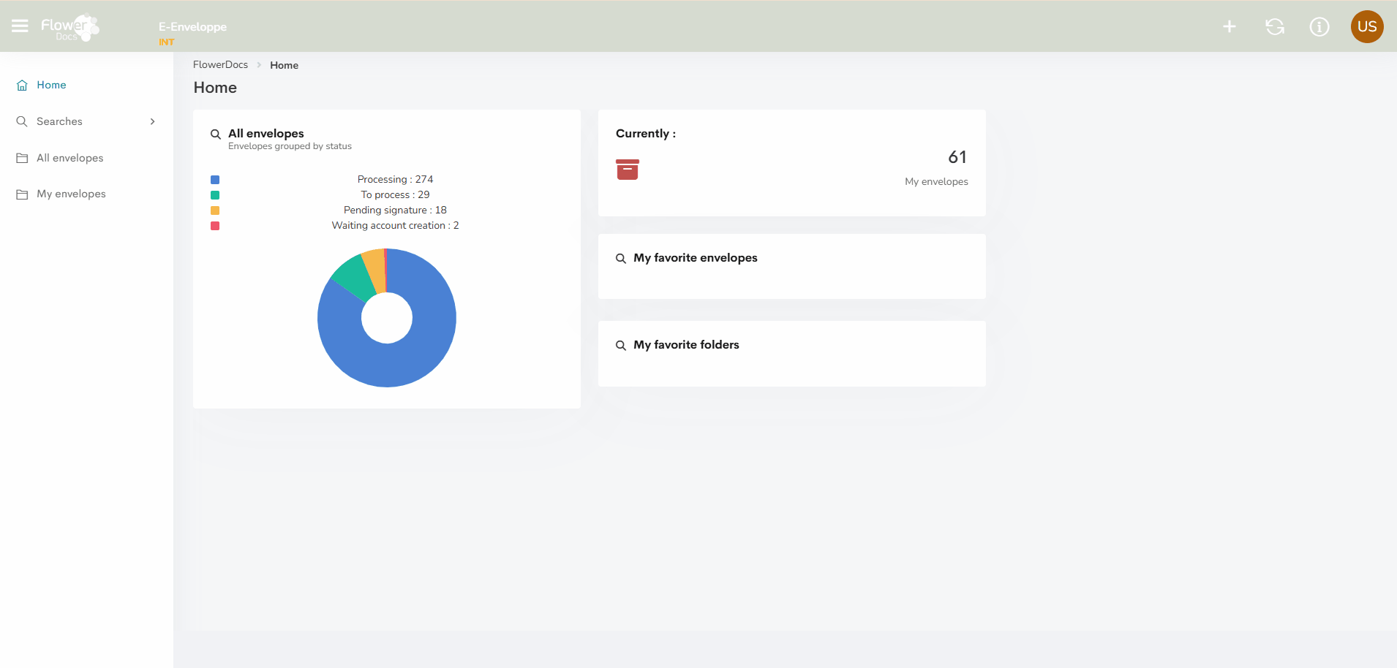
Task: Open the All envelopes card title
Action: point(266,133)
